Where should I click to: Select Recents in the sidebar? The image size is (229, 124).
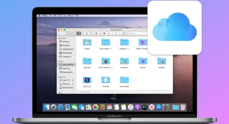pos(66,45)
